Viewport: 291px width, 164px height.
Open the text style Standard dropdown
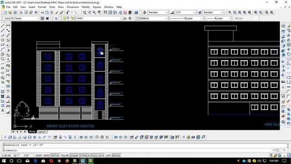[x=158, y=12]
